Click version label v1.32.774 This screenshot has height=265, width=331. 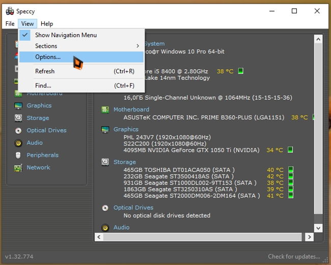19,256
